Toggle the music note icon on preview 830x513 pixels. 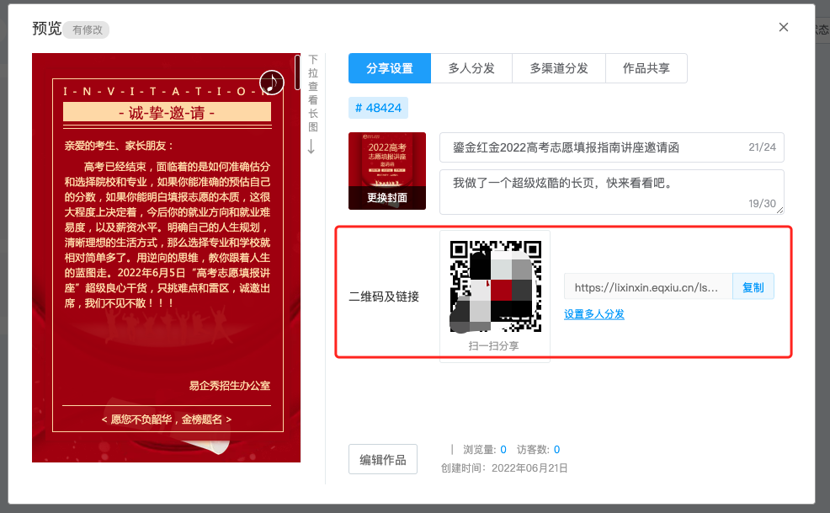click(x=271, y=82)
